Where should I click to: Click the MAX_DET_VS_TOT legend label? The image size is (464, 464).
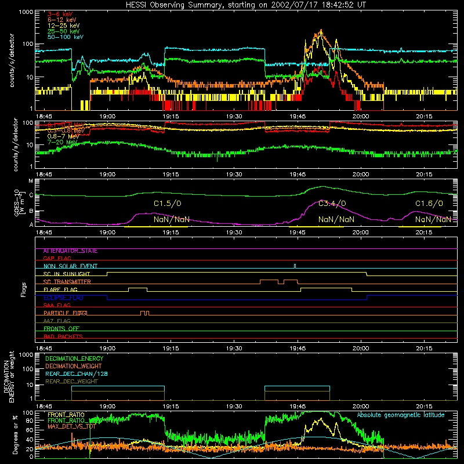pyautogui.click(x=71, y=426)
